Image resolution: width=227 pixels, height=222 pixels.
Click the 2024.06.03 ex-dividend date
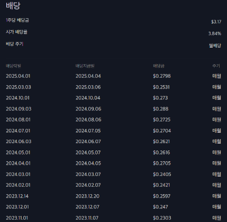tap(19, 141)
